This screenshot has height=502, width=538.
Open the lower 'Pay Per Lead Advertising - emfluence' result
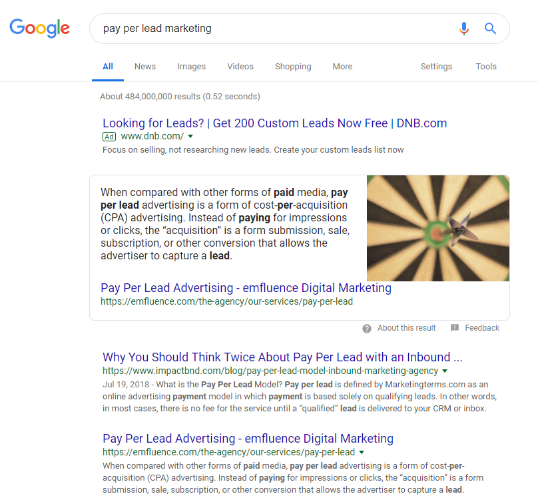point(248,439)
